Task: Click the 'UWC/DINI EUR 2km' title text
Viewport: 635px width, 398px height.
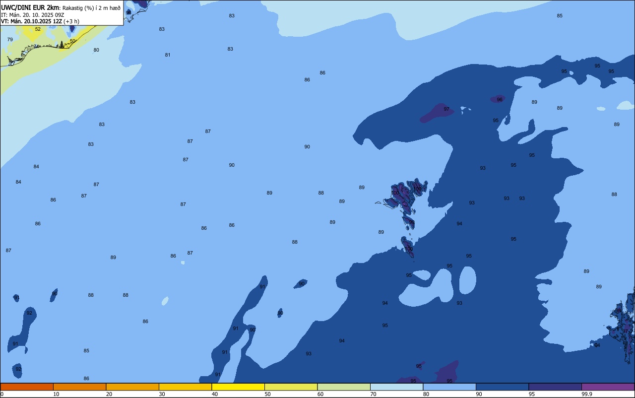Action: coord(30,7)
